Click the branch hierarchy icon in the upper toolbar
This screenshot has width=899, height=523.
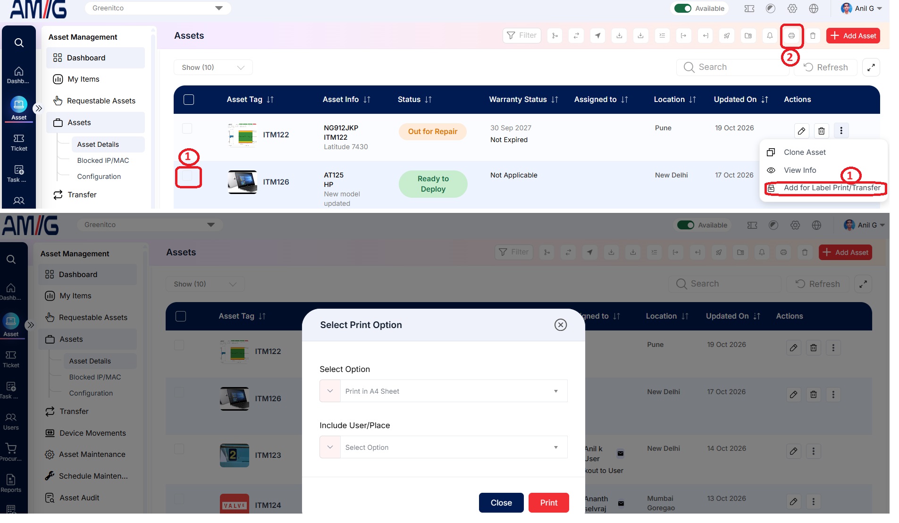555,36
